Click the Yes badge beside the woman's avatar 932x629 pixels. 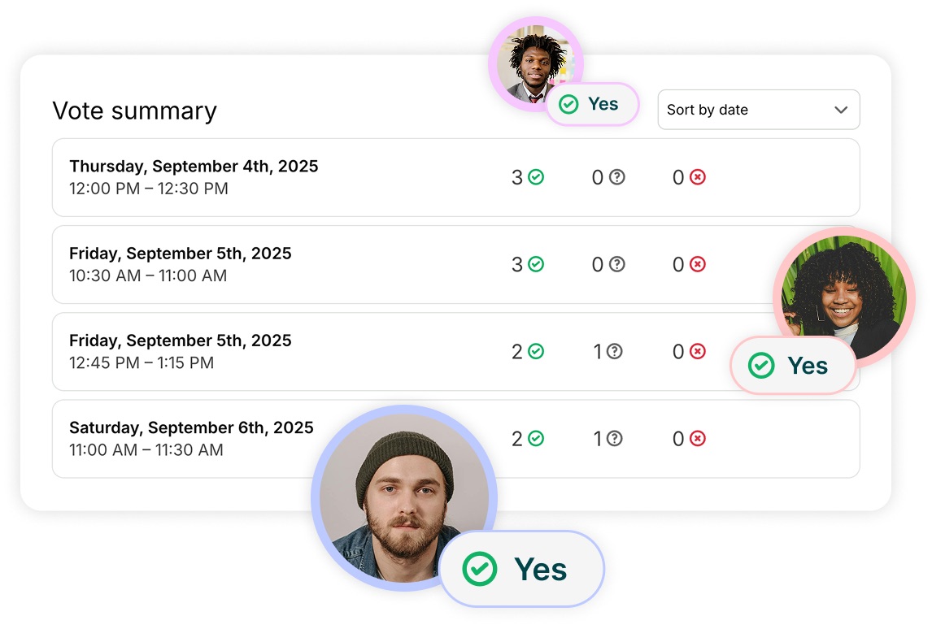(792, 366)
